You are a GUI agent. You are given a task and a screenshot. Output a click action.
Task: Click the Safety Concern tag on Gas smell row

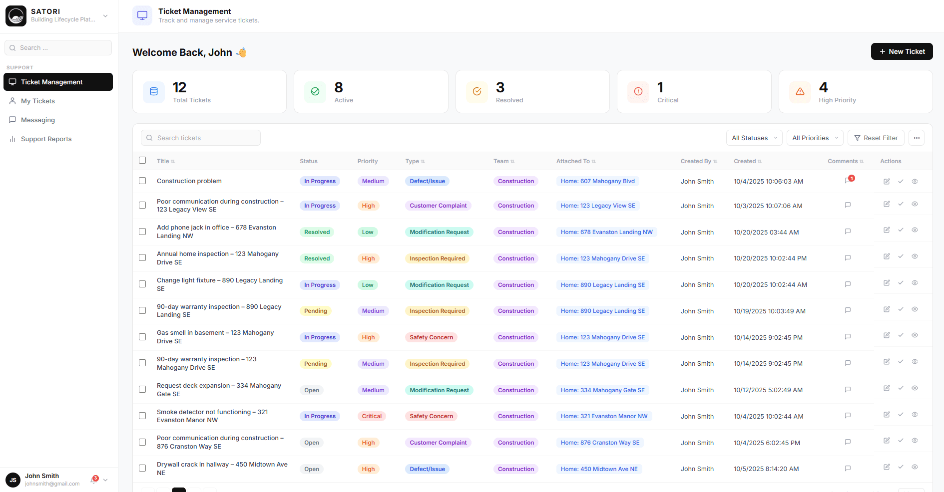[x=431, y=337]
